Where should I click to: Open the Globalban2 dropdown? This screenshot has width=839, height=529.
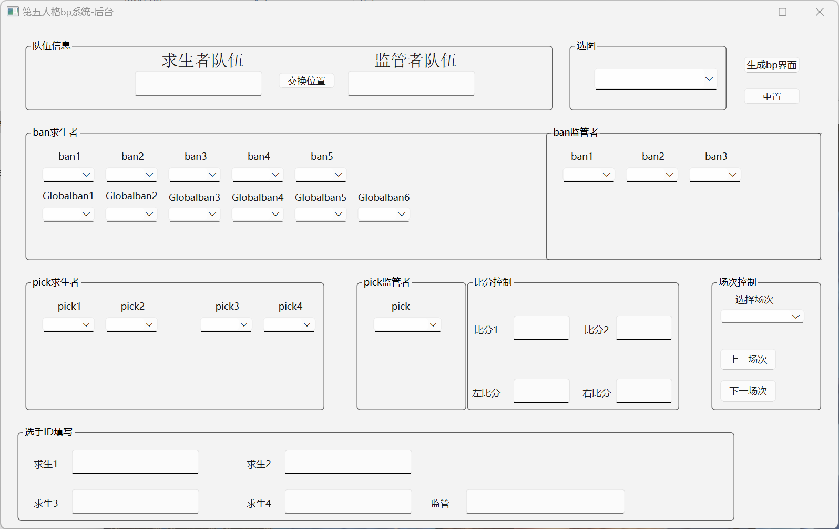[x=131, y=214]
